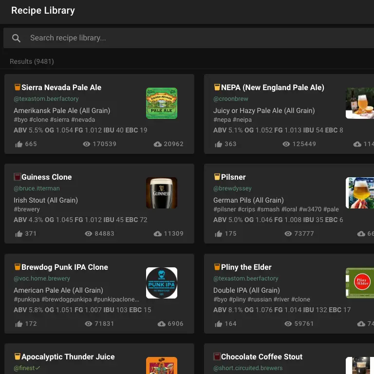The image size is (374, 374).
Task: Open the Guinness pint thumbnail image
Action: point(162,193)
